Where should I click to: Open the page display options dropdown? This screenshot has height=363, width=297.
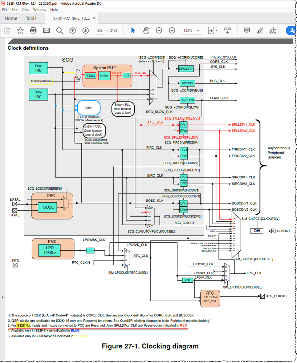[x=215, y=31]
